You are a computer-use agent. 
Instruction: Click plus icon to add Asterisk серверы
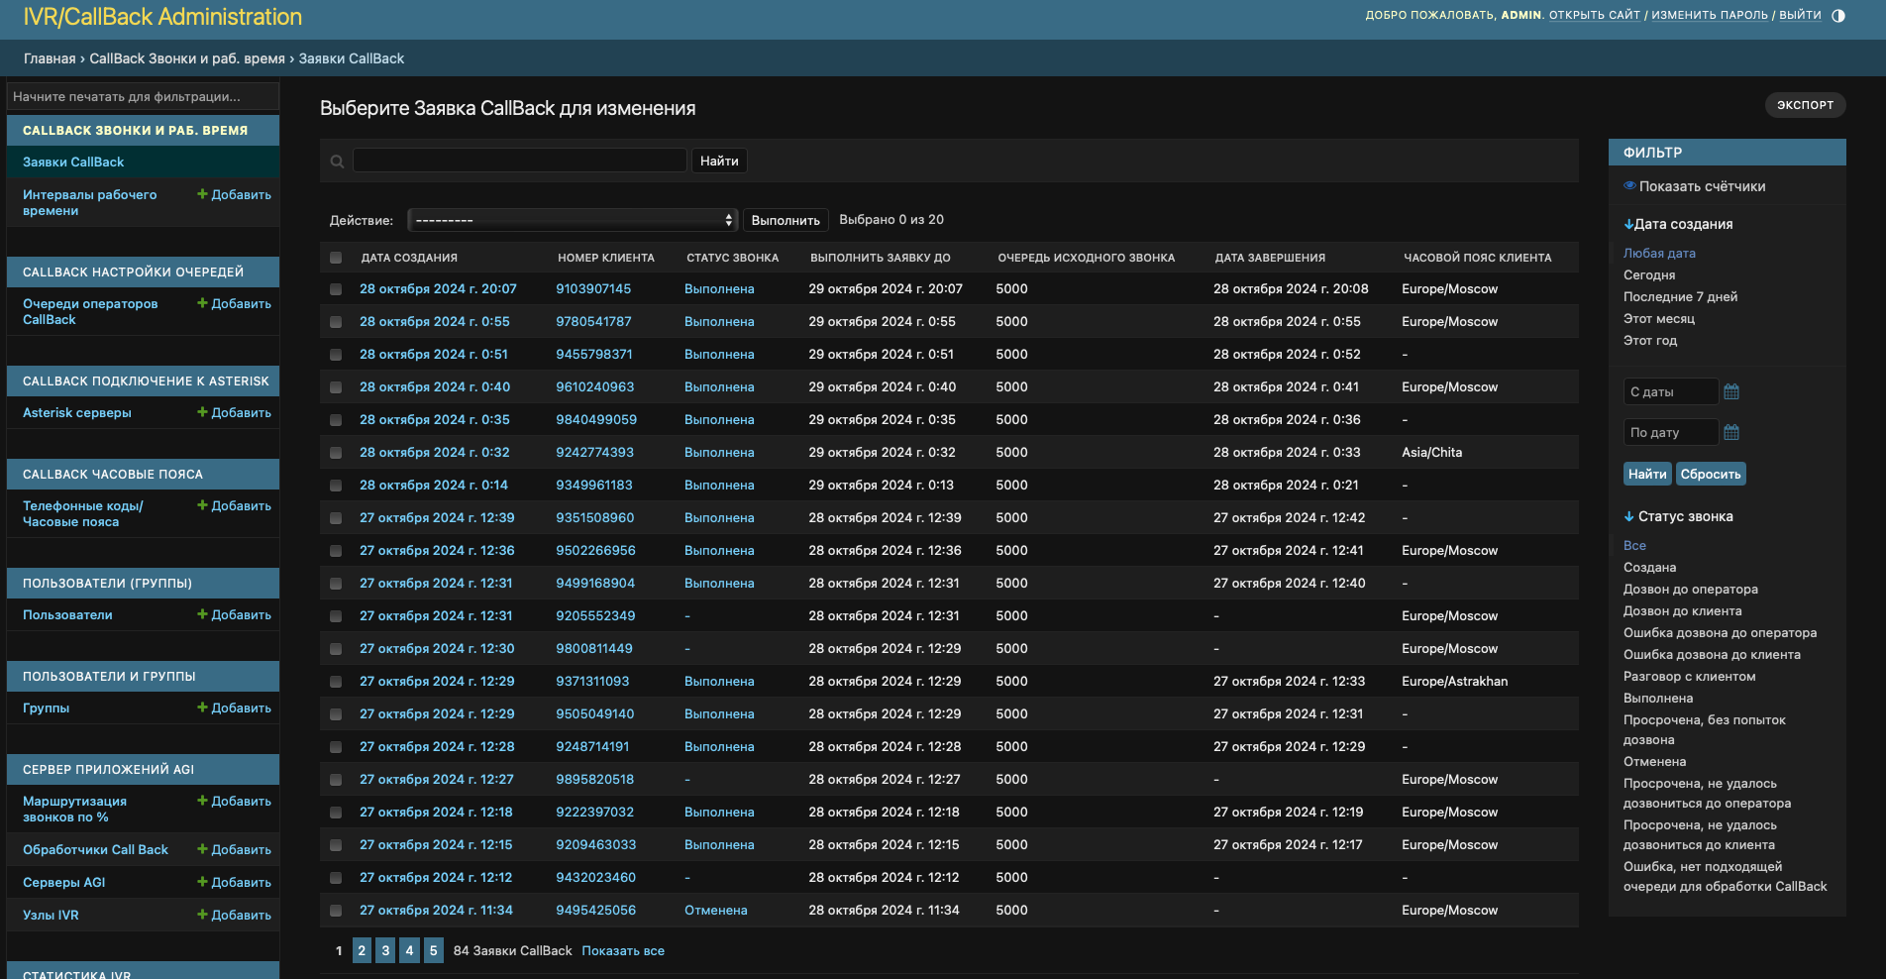[202, 412]
